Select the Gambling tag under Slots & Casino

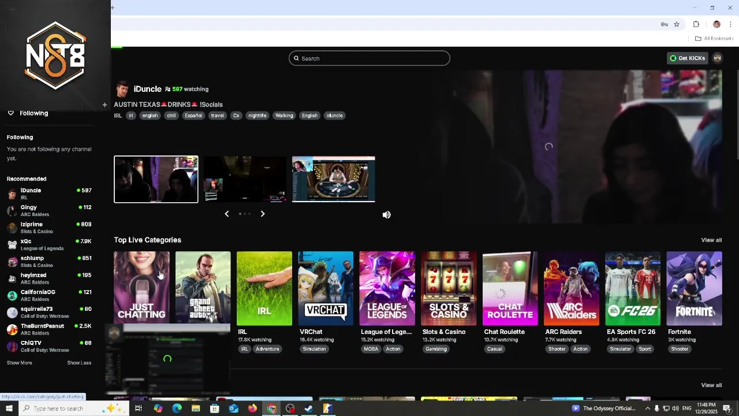click(x=436, y=349)
